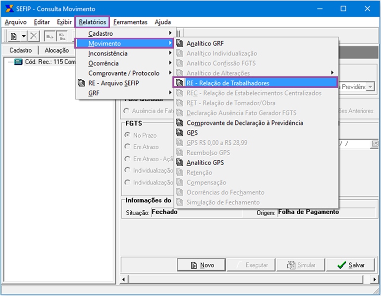Expand the Analítico de Alterações submenu arrow
Viewport: 381px width, 296px height.
[332, 72]
